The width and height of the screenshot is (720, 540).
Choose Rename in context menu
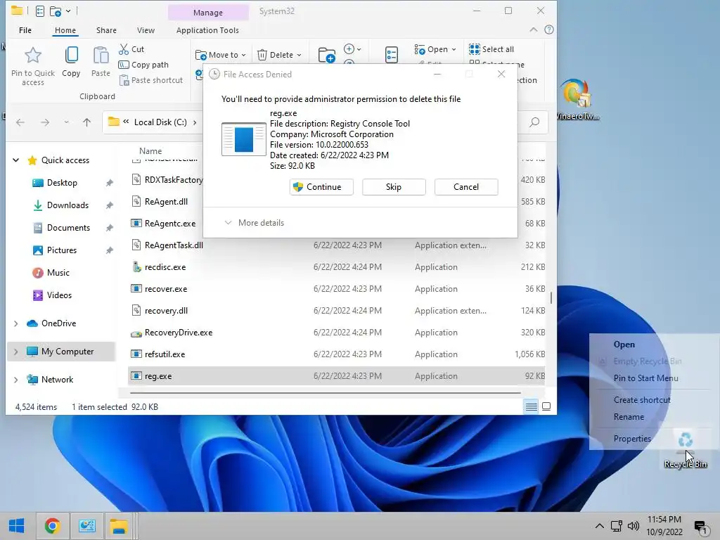point(629,417)
